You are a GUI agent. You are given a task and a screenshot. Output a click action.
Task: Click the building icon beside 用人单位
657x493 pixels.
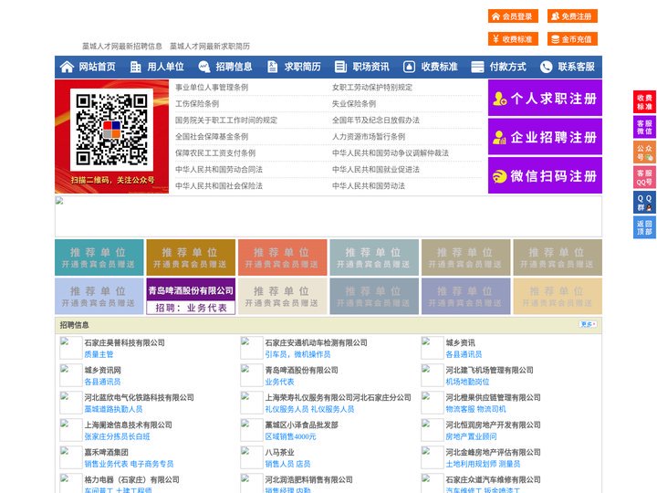(x=135, y=67)
